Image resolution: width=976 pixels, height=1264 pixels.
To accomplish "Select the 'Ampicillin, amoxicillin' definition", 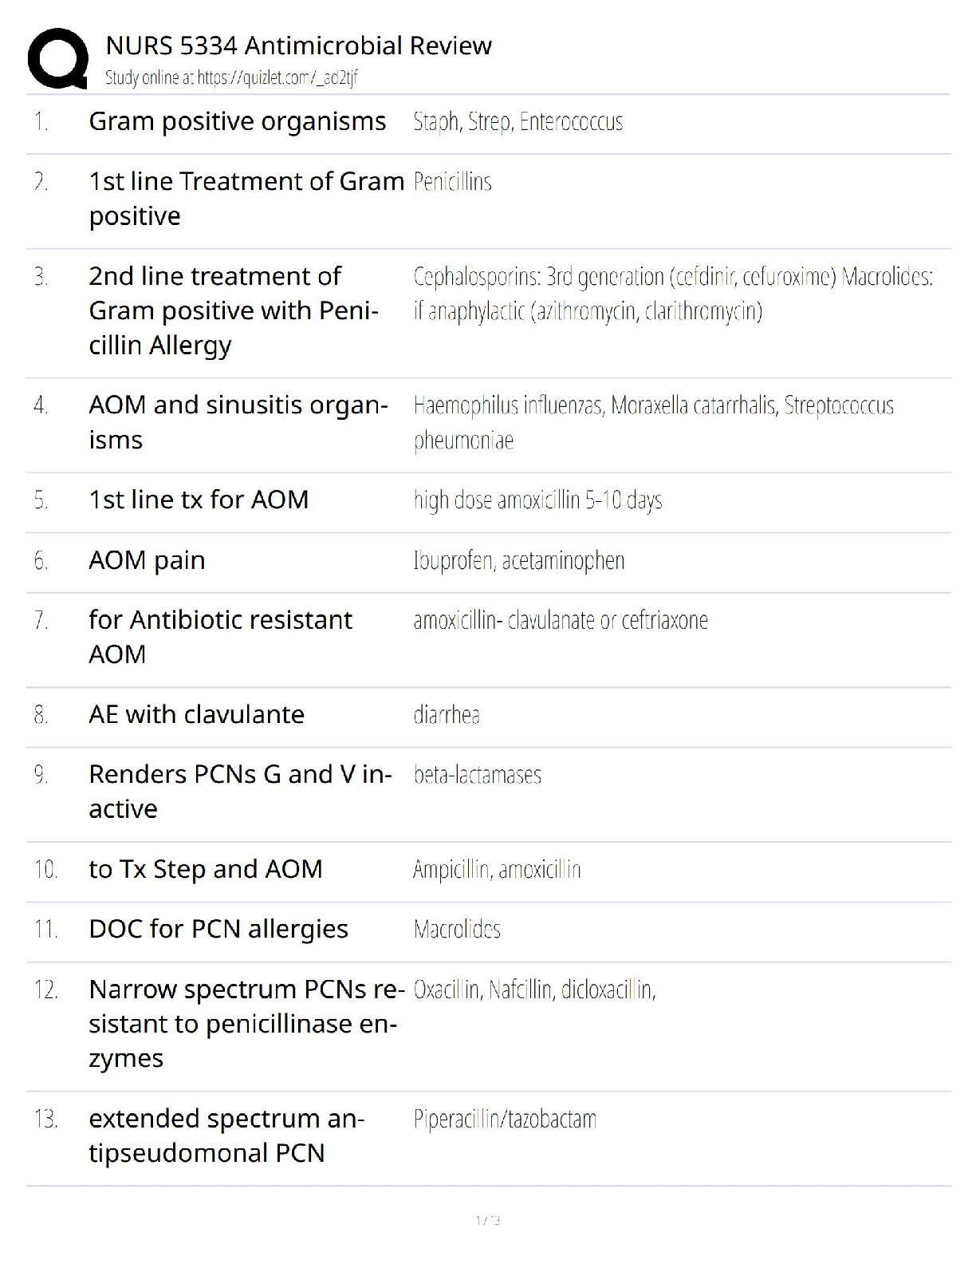I will tap(497, 869).
